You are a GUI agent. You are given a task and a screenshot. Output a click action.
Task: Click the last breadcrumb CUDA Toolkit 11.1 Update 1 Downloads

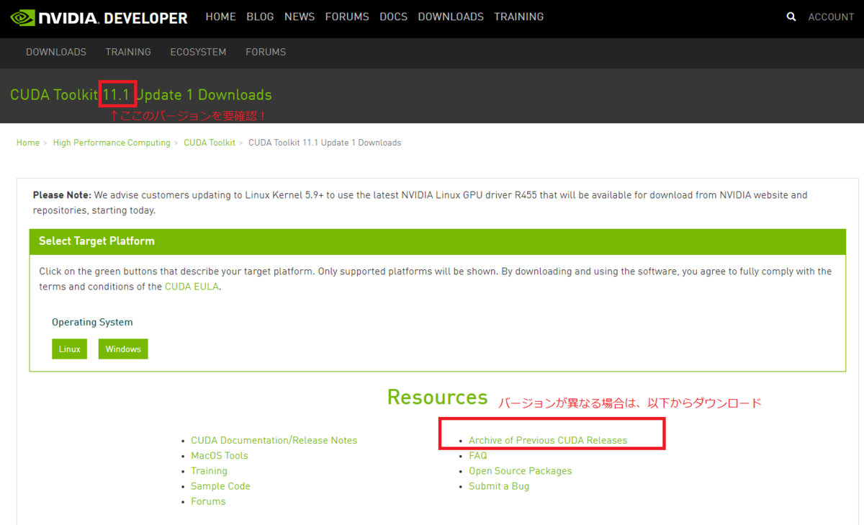click(325, 143)
